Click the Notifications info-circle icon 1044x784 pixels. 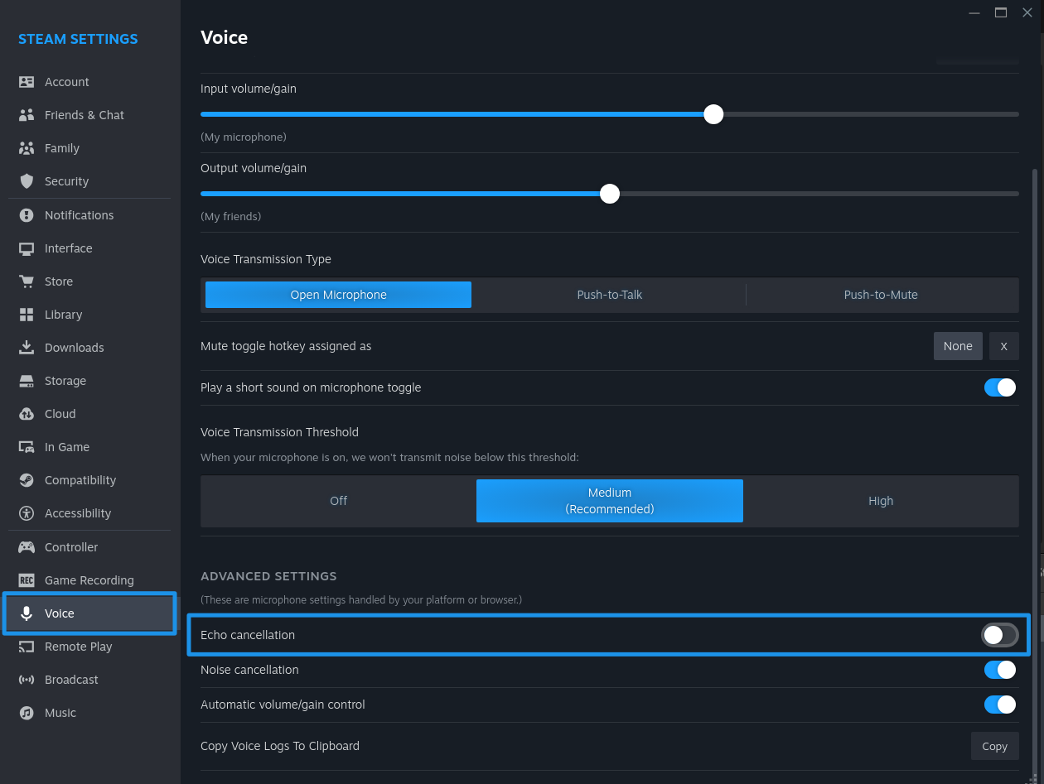click(x=27, y=215)
